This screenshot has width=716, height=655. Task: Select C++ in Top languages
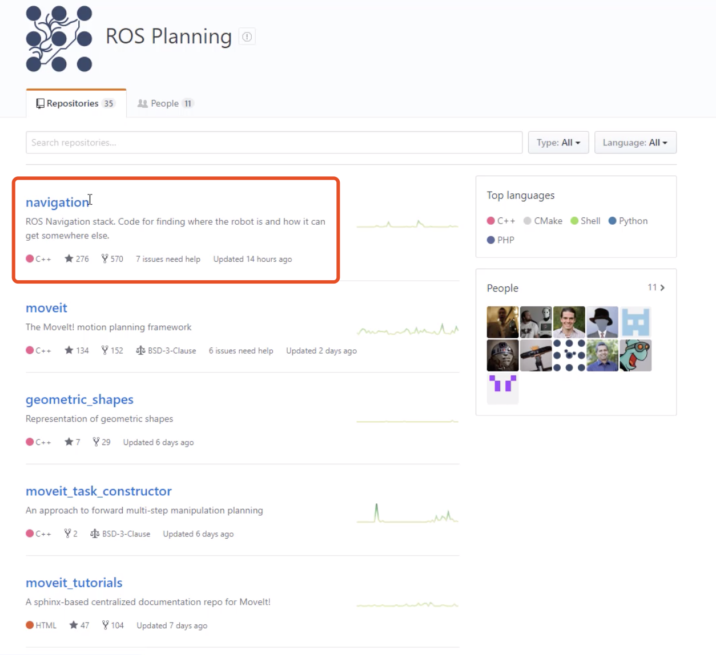click(x=501, y=221)
